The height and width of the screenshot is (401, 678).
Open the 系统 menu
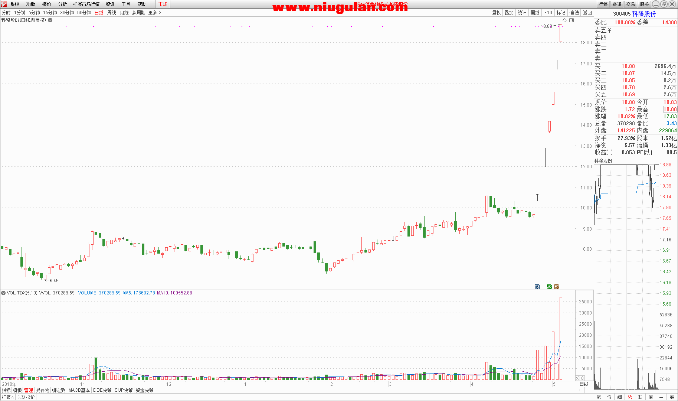15,4
